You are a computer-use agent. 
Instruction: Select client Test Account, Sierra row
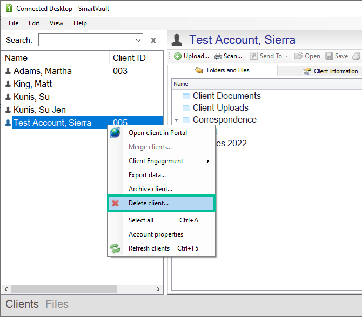pyautogui.click(x=88, y=123)
